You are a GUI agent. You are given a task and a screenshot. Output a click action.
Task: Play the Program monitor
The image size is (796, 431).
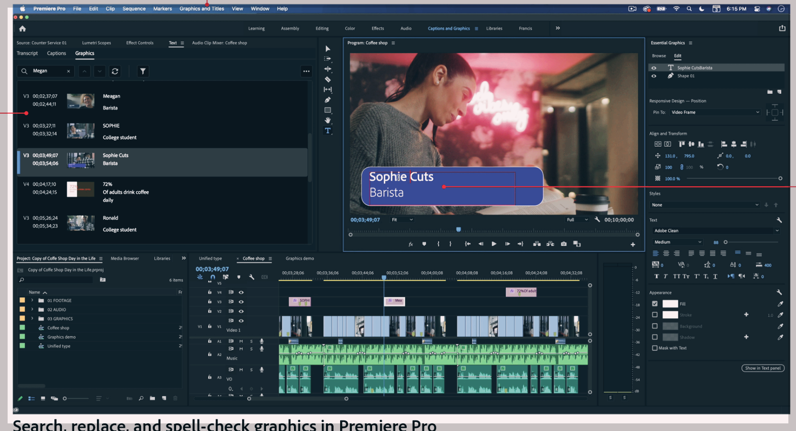point(494,244)
